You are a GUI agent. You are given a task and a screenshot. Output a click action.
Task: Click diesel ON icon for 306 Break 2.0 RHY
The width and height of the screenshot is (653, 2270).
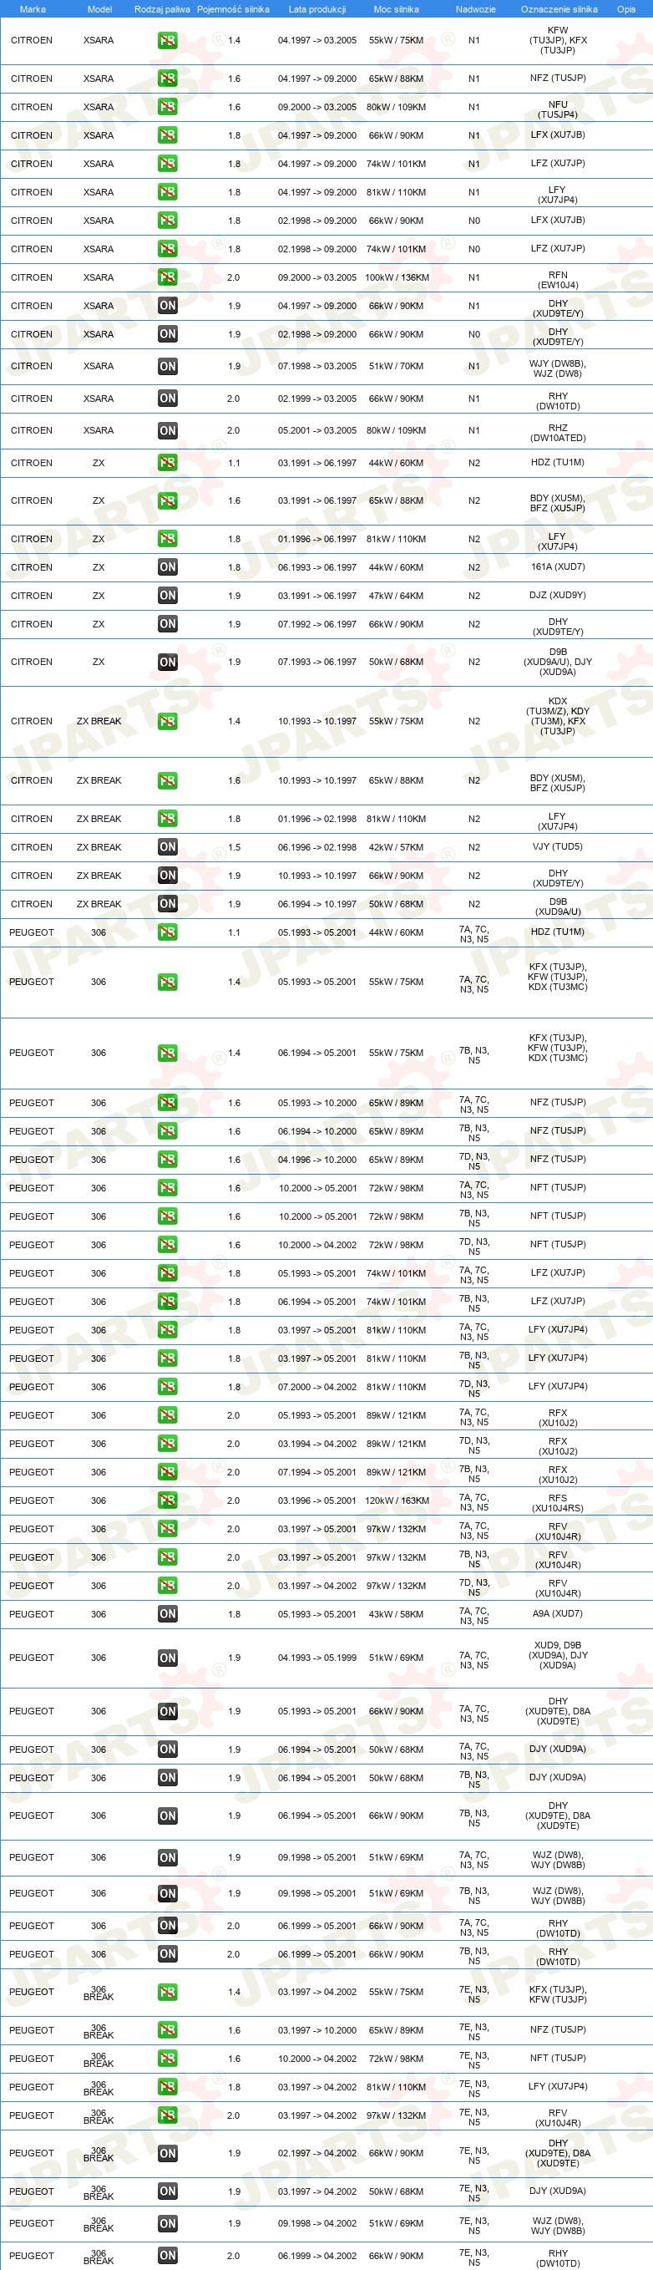pyautogui.click(x=168, y=2256)
